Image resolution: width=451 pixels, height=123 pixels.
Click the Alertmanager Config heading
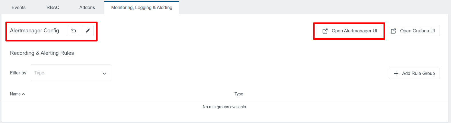[x=35, y=31]
